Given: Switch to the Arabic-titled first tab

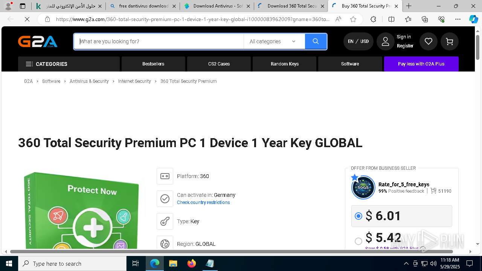Looking at the screenshot, I should click(x=69, y=6).
